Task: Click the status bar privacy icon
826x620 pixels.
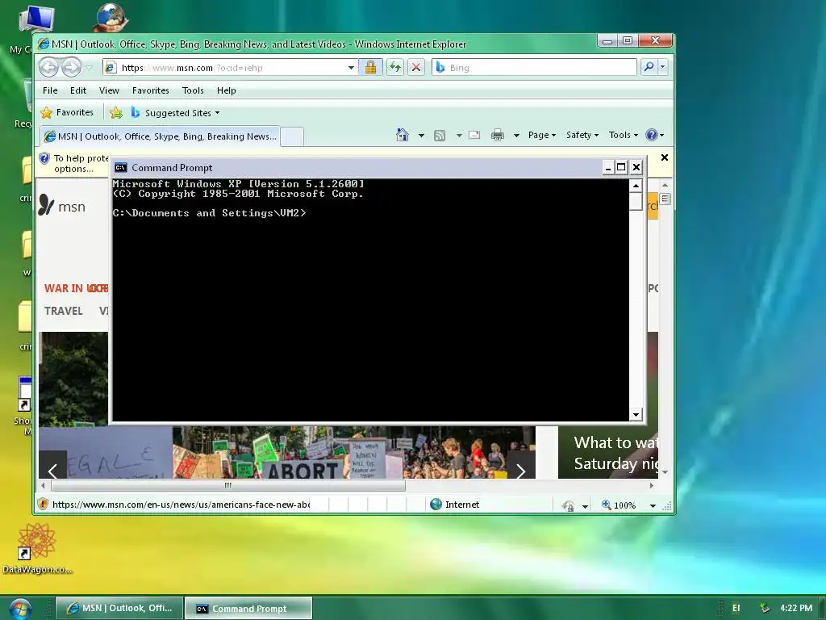Action: [x=568, y=505]
